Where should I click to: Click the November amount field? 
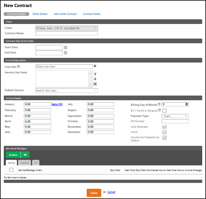pyautogui.click(x=100, y=127)
